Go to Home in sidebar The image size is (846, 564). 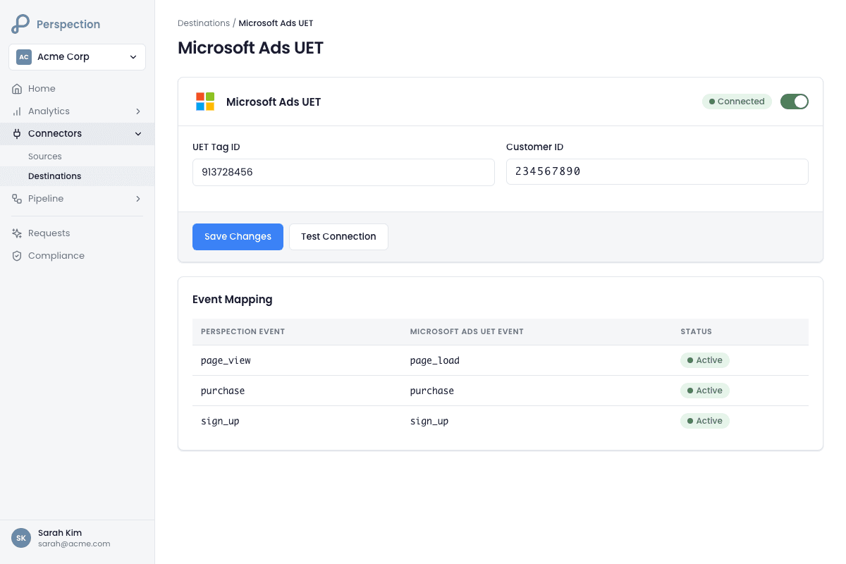tap(77, 89)
